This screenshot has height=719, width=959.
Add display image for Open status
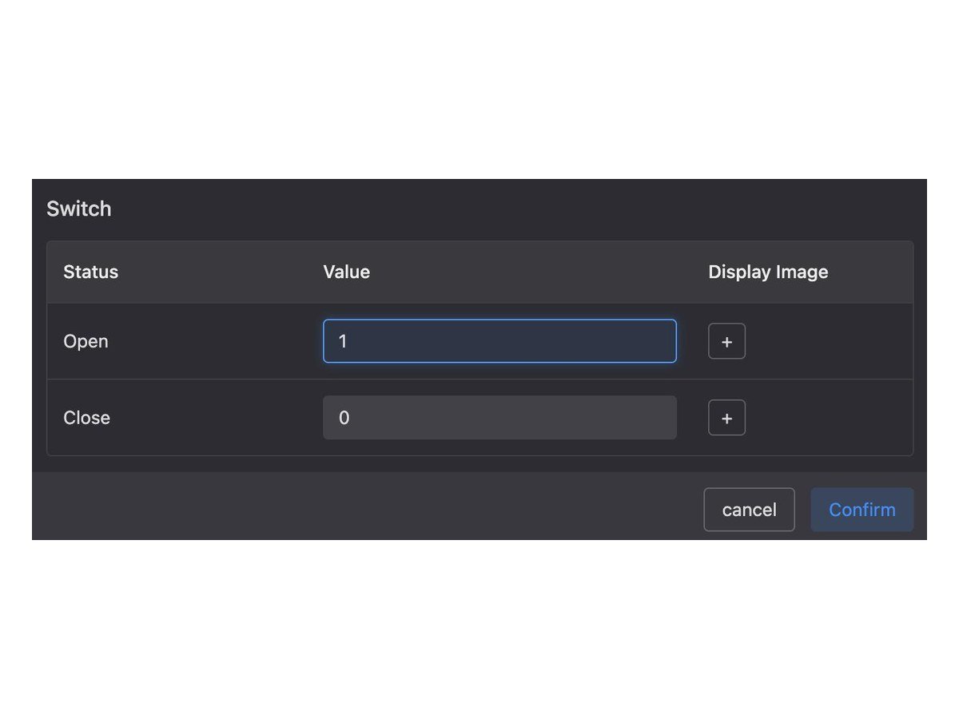point(726,341)
